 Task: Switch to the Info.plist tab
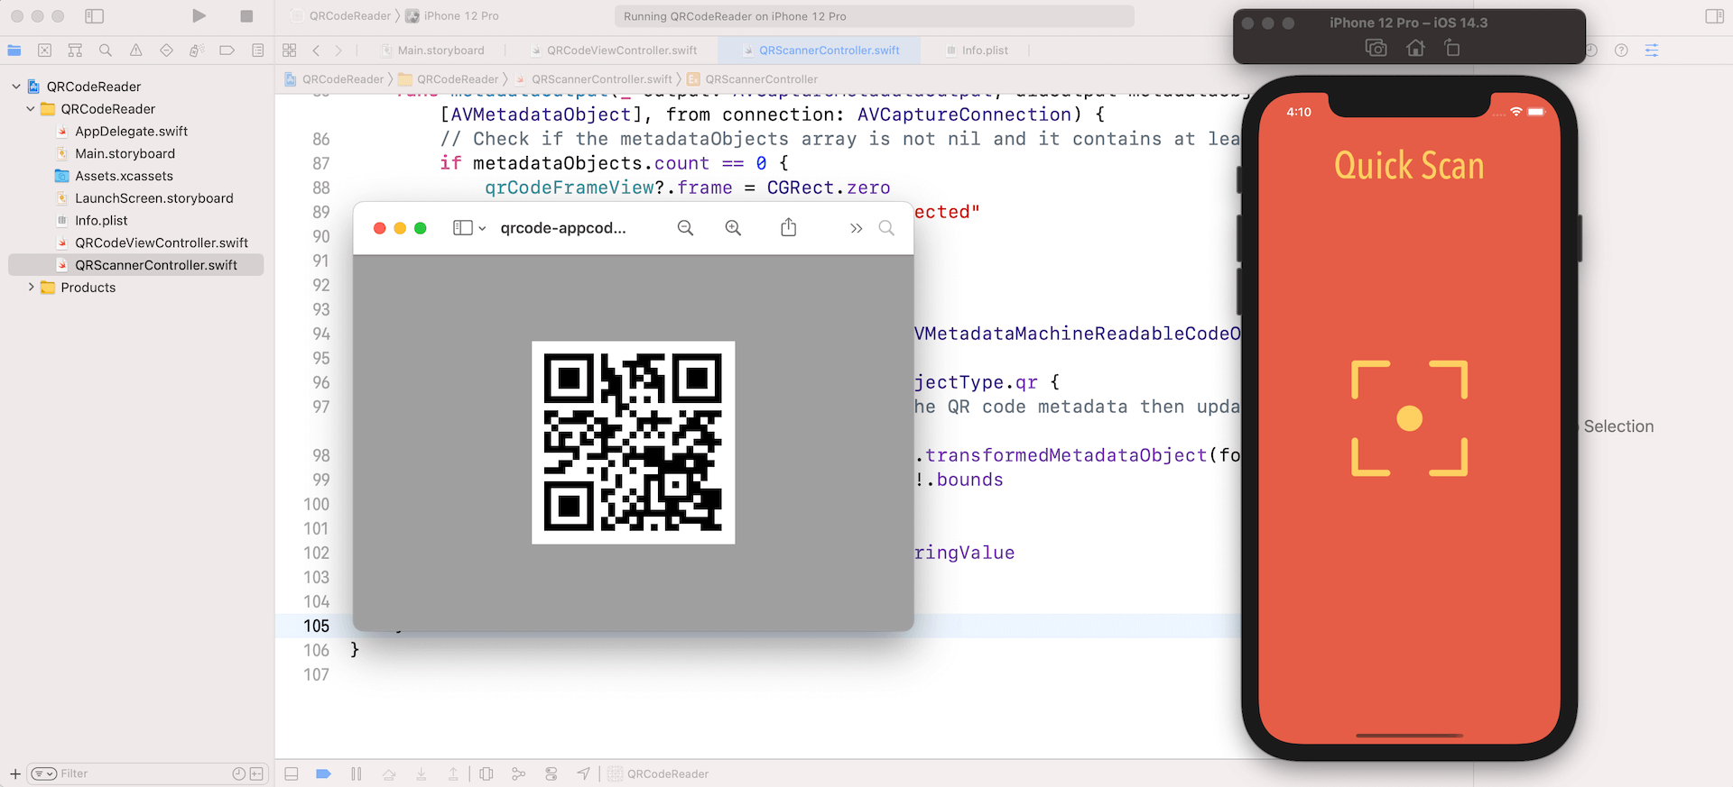[x=984, y=50]
